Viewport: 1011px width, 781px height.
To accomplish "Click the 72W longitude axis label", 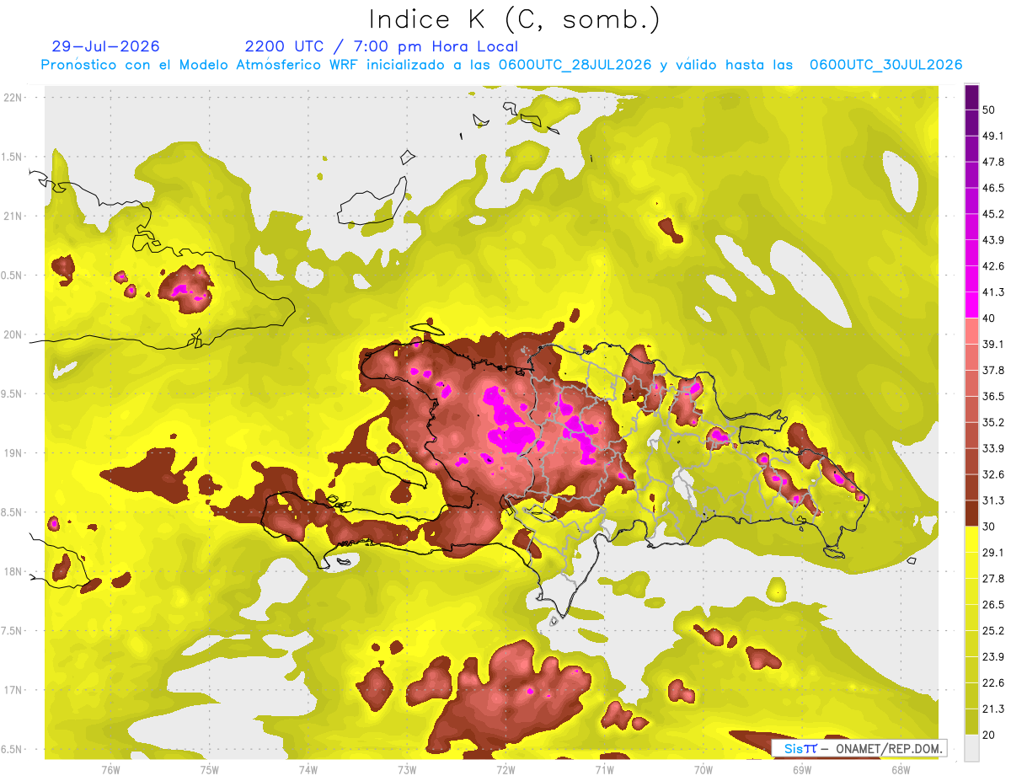I will point(505,769).
